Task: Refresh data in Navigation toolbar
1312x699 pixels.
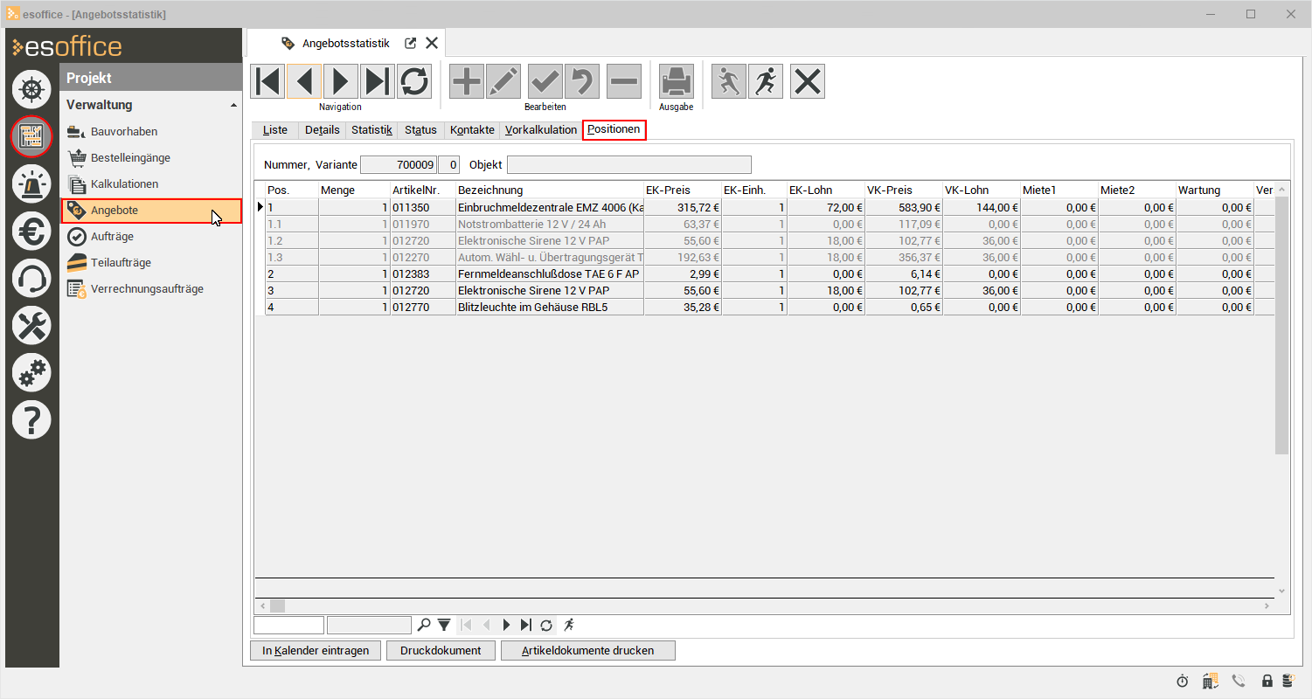Action: click(414, 81)
